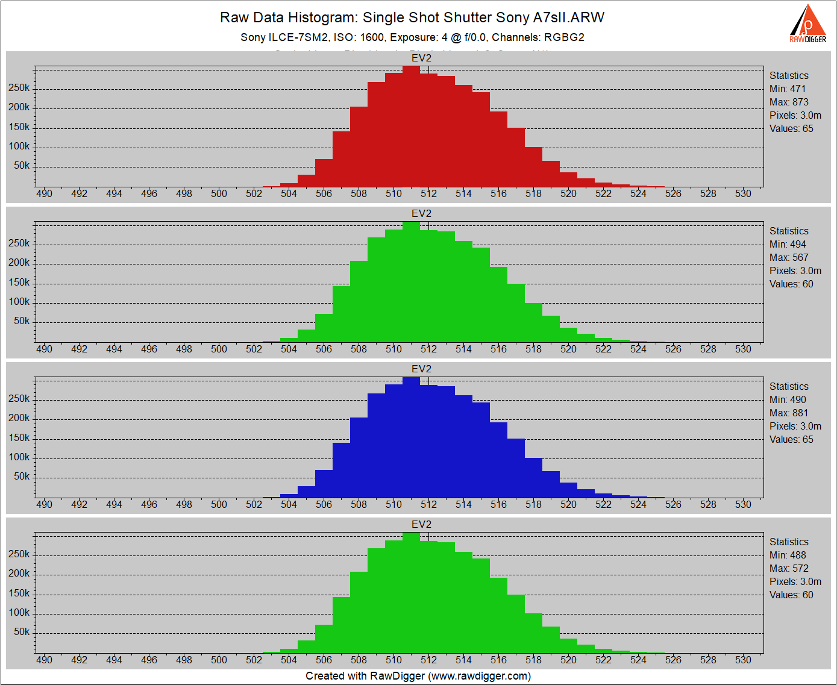Viewport: 837px width, 685px height.
Task: Click the '200k' y-axis label of first green histogram
Action: pyautogui.click(x=19, y=263)
